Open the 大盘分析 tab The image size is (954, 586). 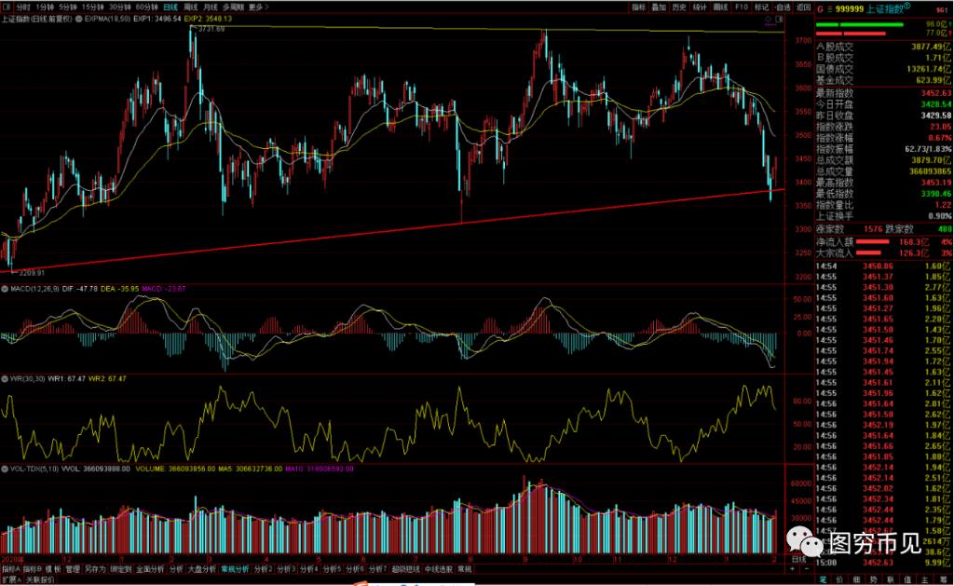(x=201, y=569)
